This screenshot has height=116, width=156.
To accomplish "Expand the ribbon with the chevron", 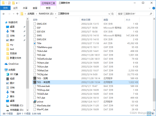I will pyautogui.click(x=150, y=8).
